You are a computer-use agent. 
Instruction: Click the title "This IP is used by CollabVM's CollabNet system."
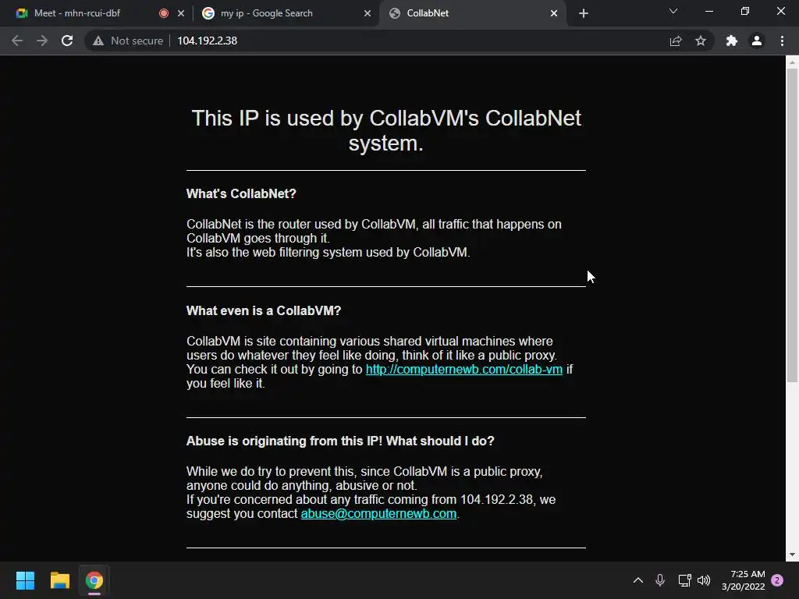(385, 130)
